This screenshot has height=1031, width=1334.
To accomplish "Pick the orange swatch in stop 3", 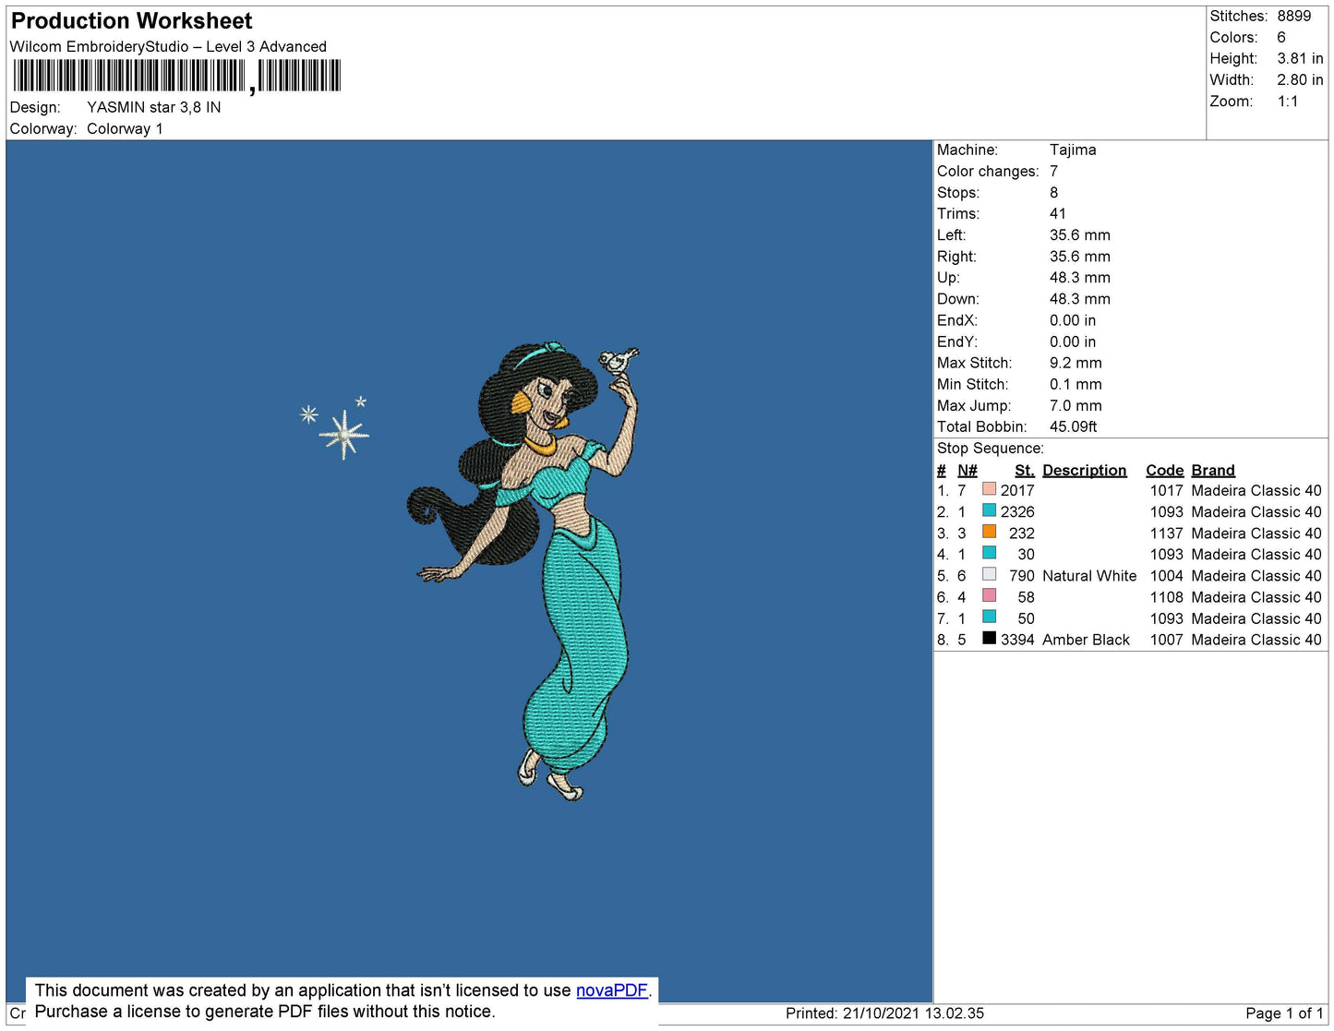I will pos(989,532).
